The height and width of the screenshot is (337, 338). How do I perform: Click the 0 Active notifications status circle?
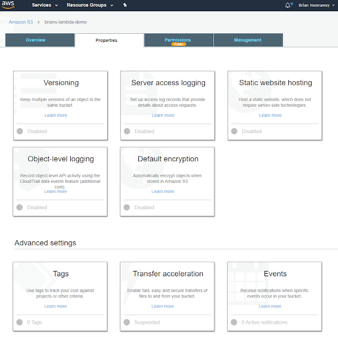coord(233,322)
